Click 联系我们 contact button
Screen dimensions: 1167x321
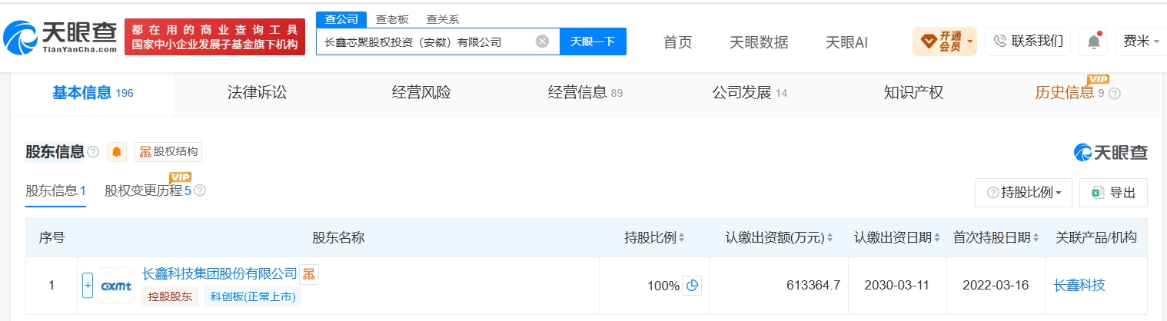click(x=1028, y=41)
